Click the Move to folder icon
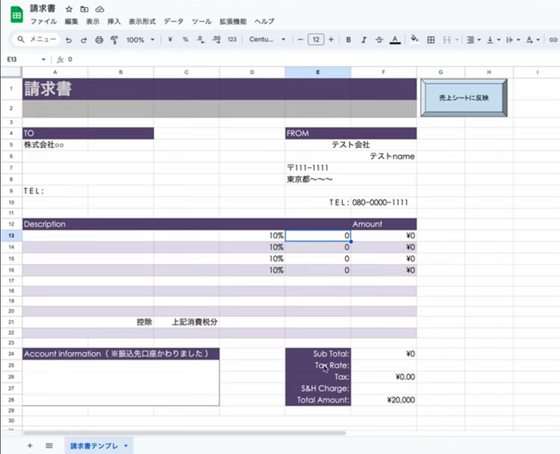560x454 pixels. (x=84, y=9)
